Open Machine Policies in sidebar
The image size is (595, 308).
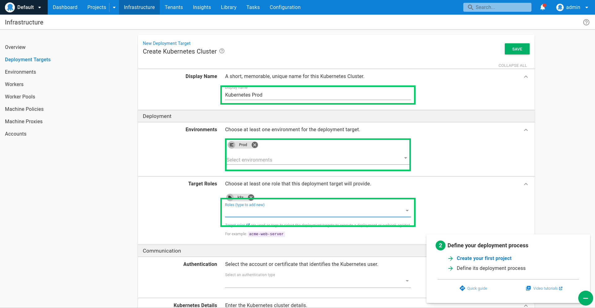click(24, 109)
